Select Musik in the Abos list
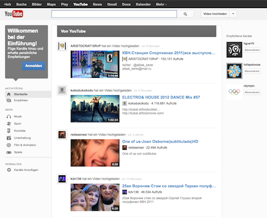 pos(18,117)
